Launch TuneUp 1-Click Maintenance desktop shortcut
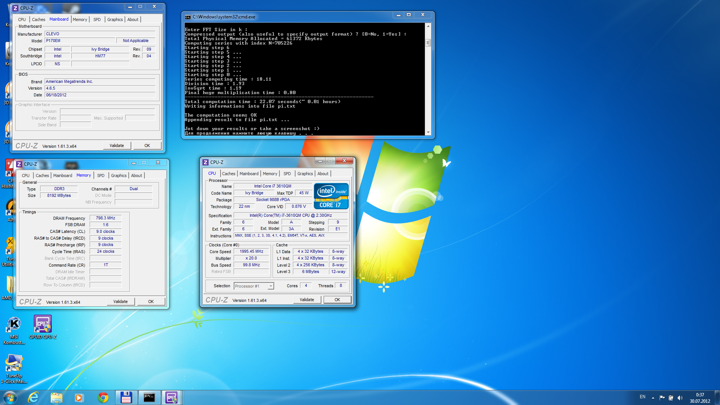 (x=14, y=369)
